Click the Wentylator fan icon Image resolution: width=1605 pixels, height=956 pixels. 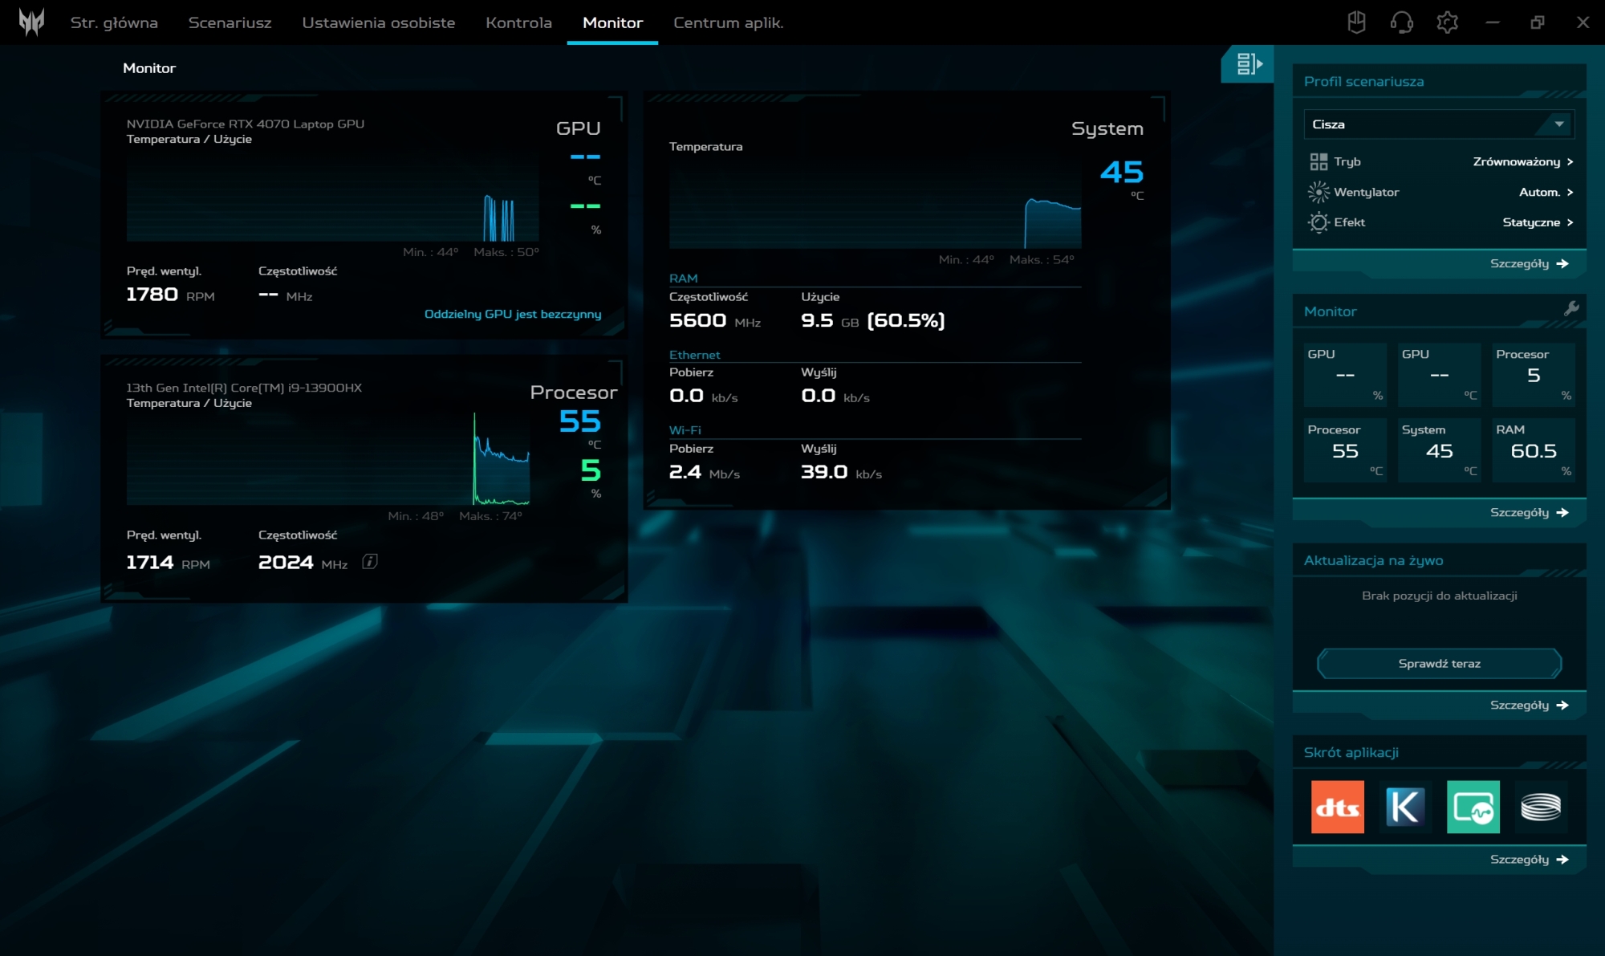click(1319, 192)
